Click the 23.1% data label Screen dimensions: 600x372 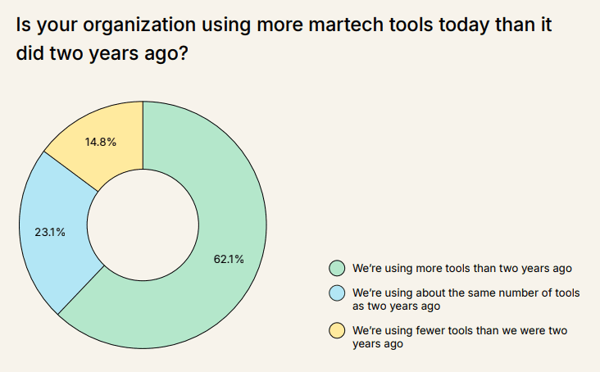point(51,232)
